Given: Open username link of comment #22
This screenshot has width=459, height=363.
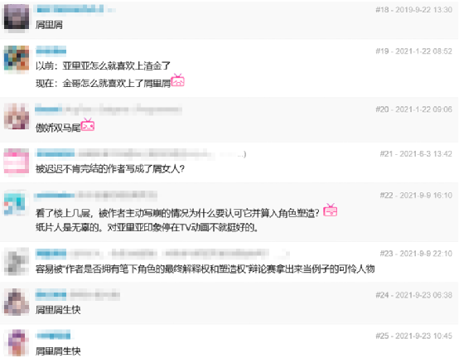Looking at the screenshot, I should [55, 195].
